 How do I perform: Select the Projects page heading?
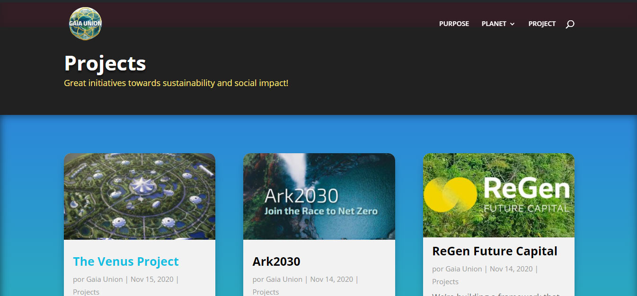click(x=105, y=63)
